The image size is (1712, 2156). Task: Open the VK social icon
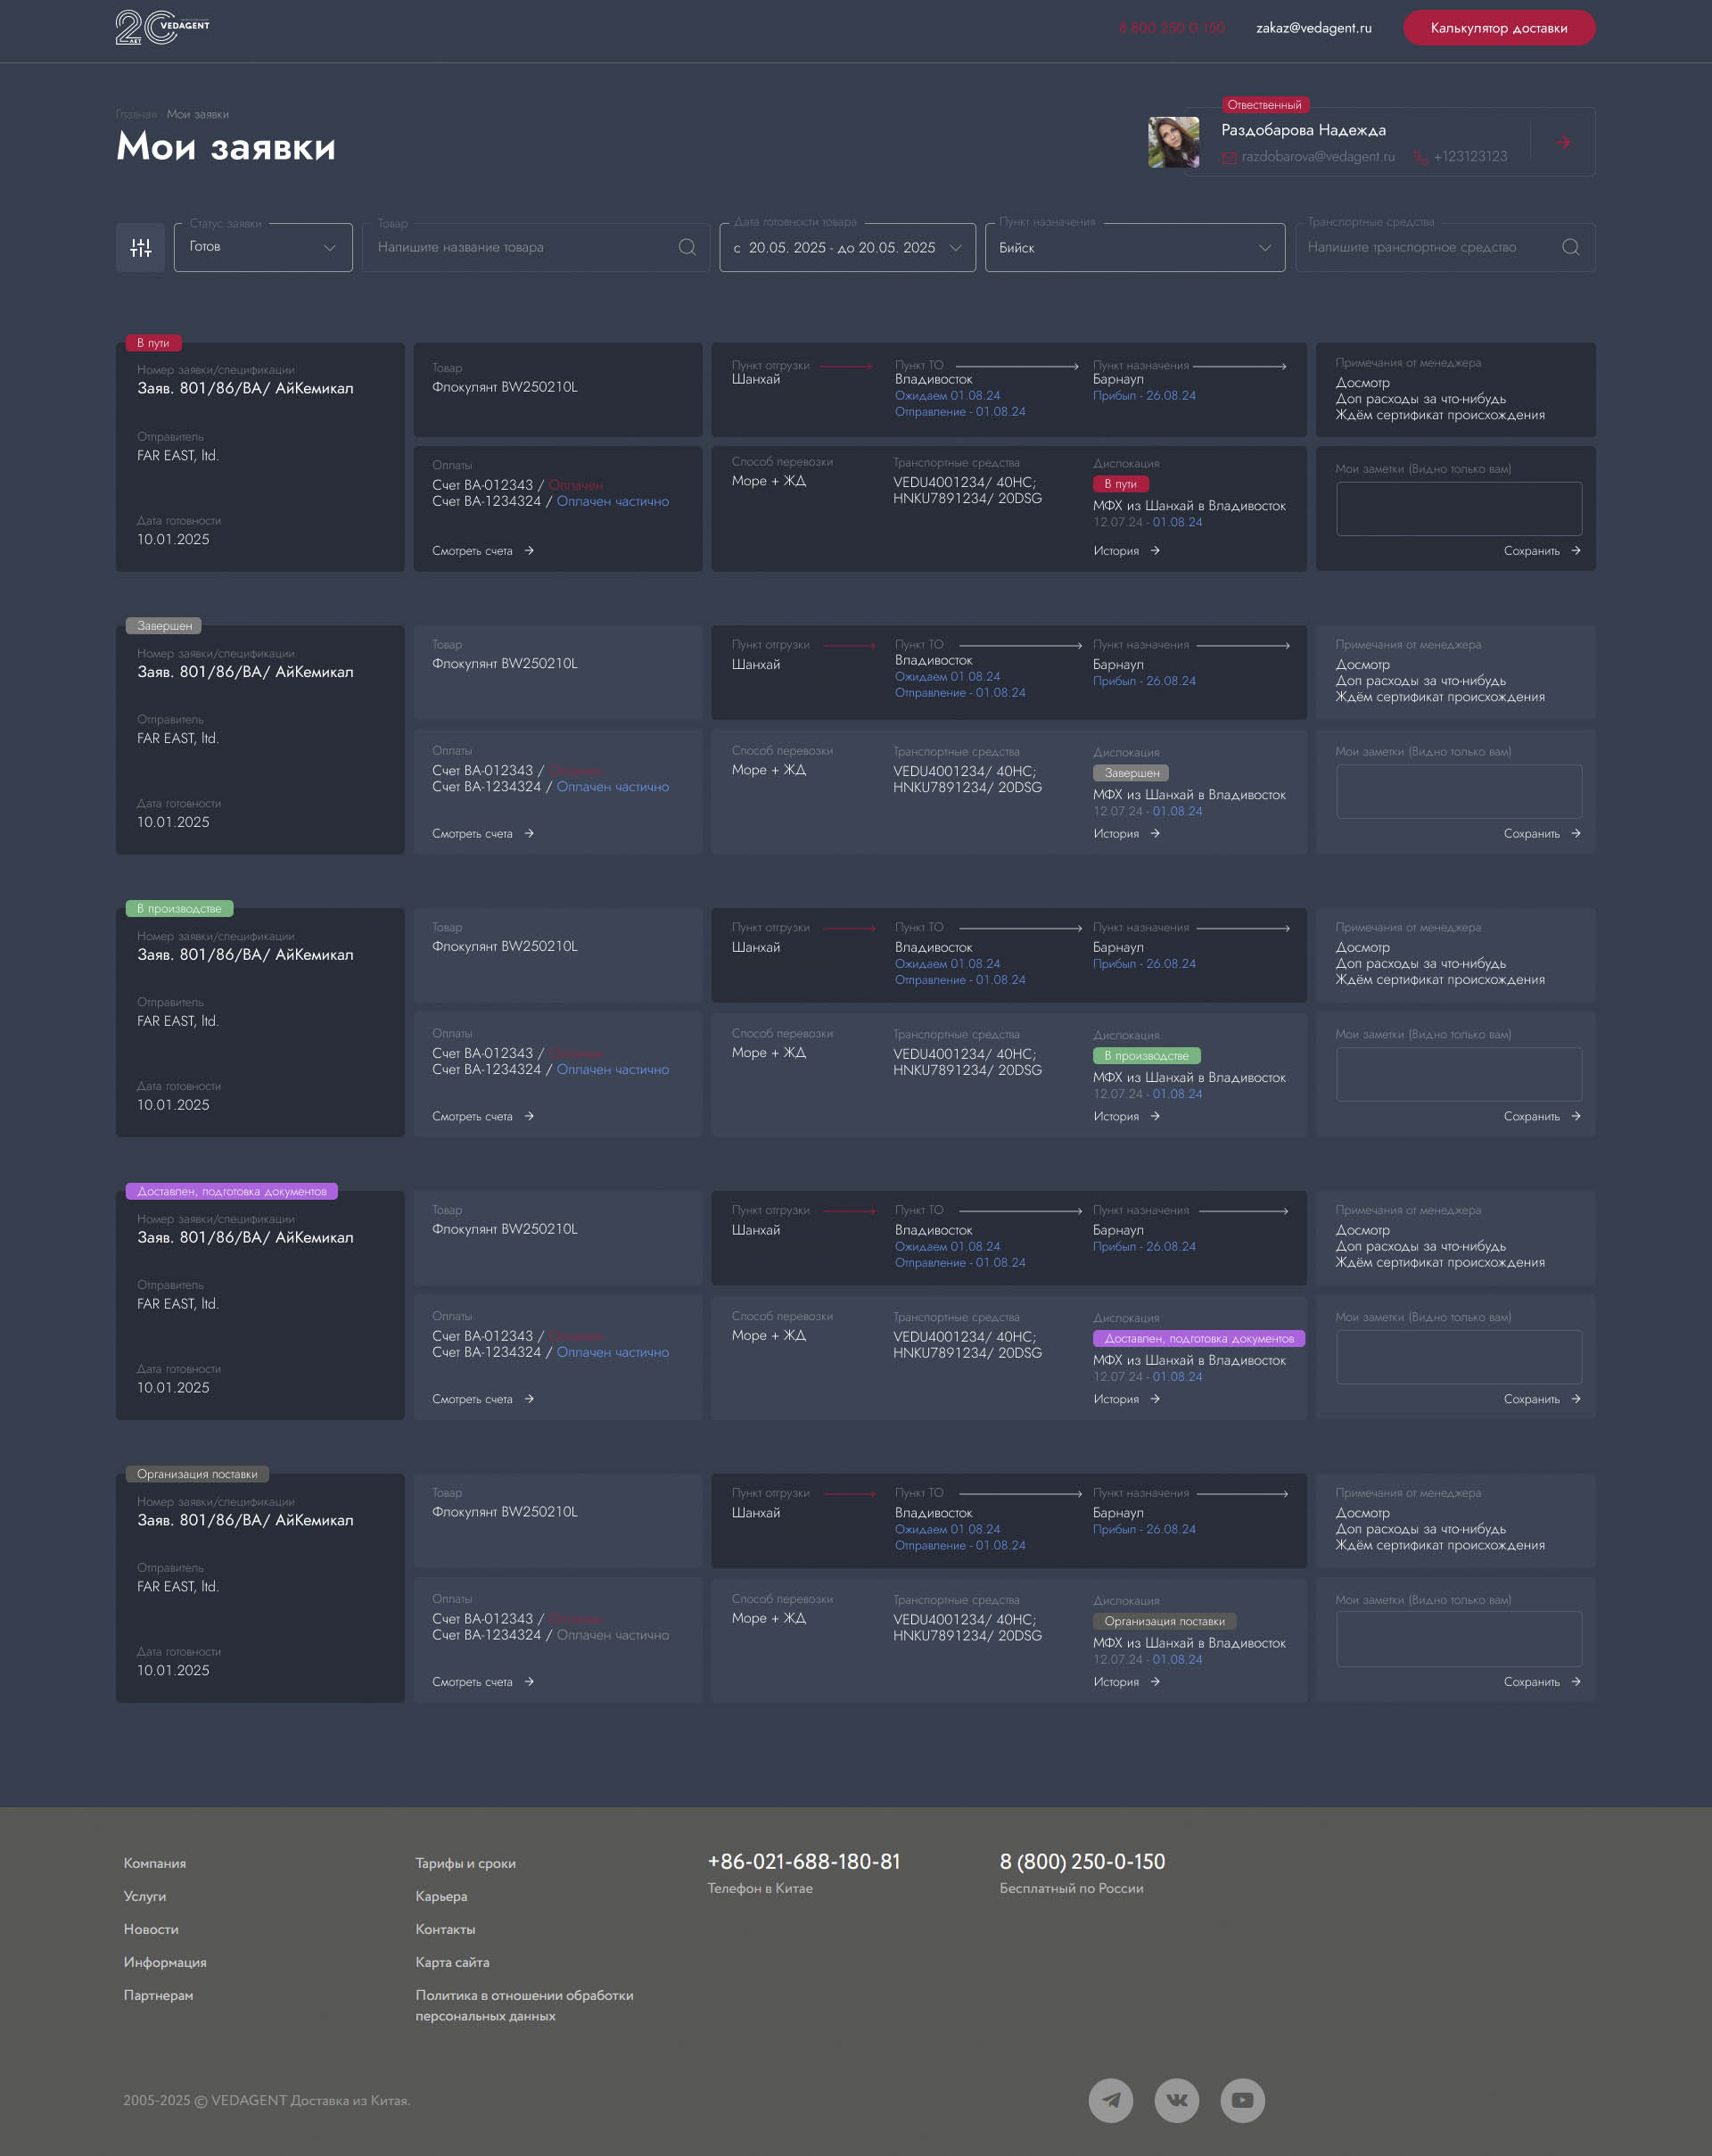(x=1176, y=2099)
